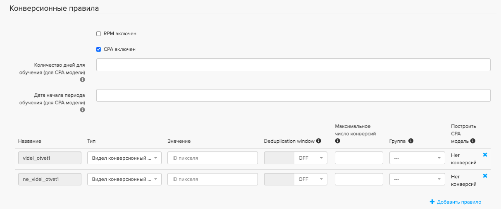Remove the ne_videl_otvet1 rule via X icon

[x=485, y=176]
